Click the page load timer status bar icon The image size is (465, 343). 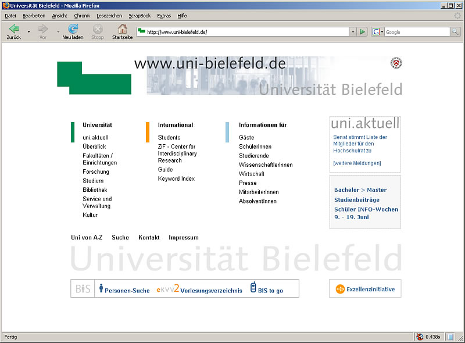click(420, 337)
